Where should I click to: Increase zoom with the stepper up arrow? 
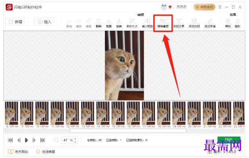tap(75, 139)
